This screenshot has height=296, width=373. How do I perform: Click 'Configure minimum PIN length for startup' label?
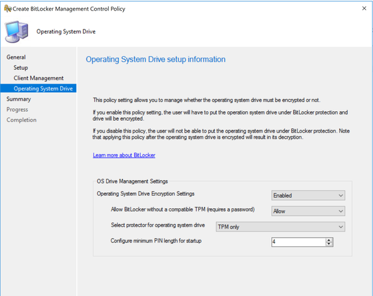156,241
